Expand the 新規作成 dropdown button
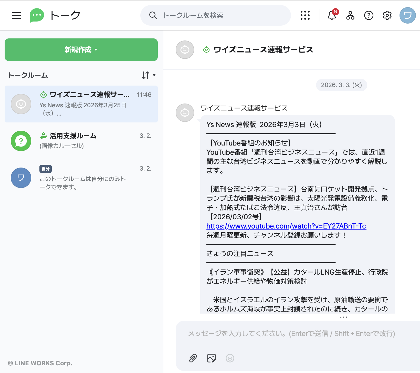The width and height of the screenshot is (420, 373). 81,50
